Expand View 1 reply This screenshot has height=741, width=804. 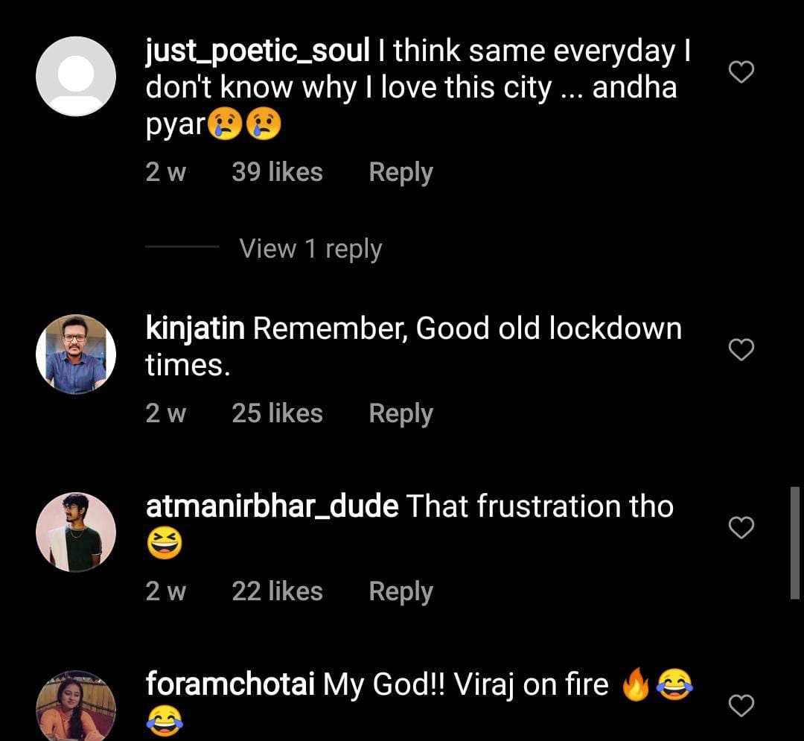pyautogui.click(x=310, y=249)
